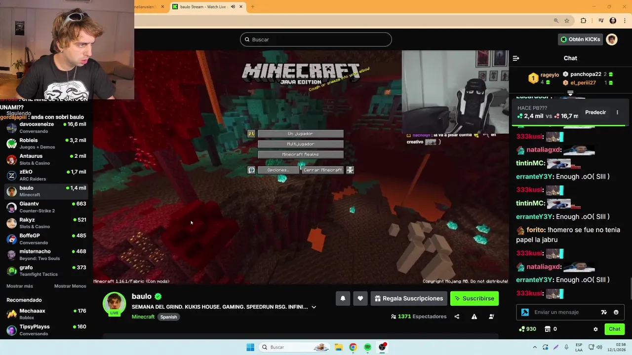Click Un Jugador in the Minecraft menu
632x355 pixels.
tap(300, 134)
